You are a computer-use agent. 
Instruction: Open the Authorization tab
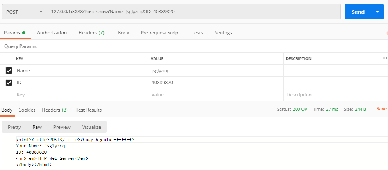[52, 33]
